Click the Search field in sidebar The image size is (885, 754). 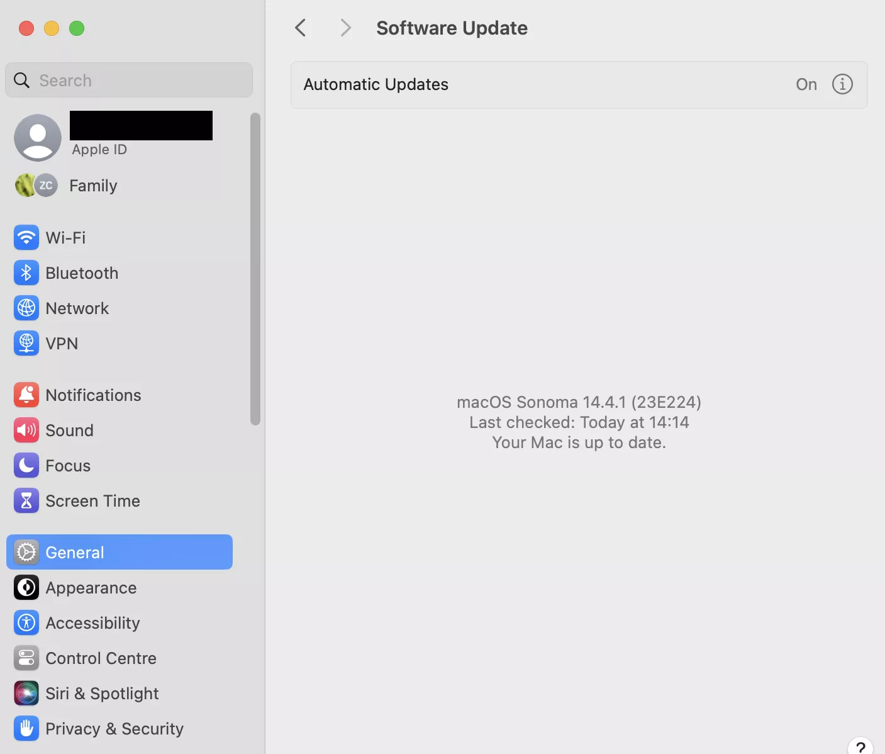pyautogui.click(x=129, y=81)
